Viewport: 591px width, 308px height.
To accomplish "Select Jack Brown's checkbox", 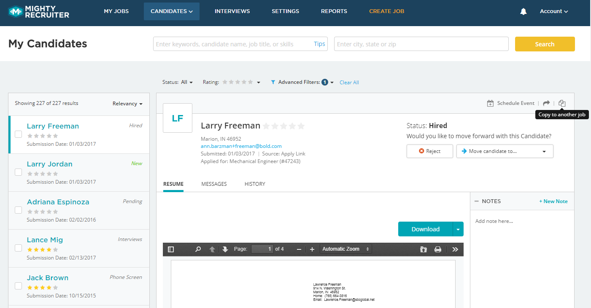I will click(19, 286).
